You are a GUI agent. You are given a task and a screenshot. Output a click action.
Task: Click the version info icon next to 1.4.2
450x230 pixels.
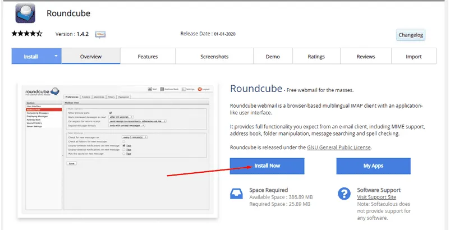click(x=100, y=35)
